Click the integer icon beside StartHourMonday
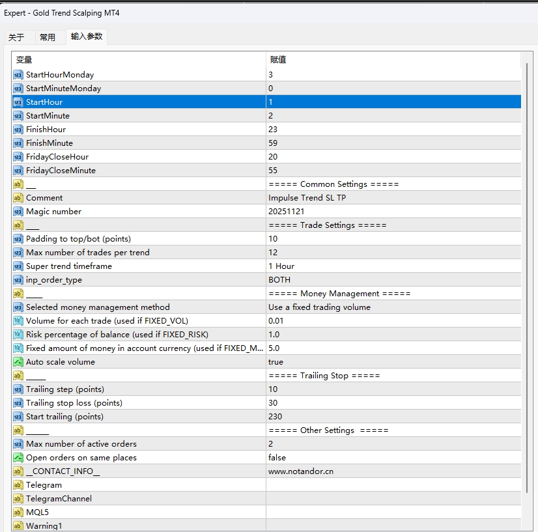This screenshot has height=532, width=538. pyautogui.click(x=18, y=75)
